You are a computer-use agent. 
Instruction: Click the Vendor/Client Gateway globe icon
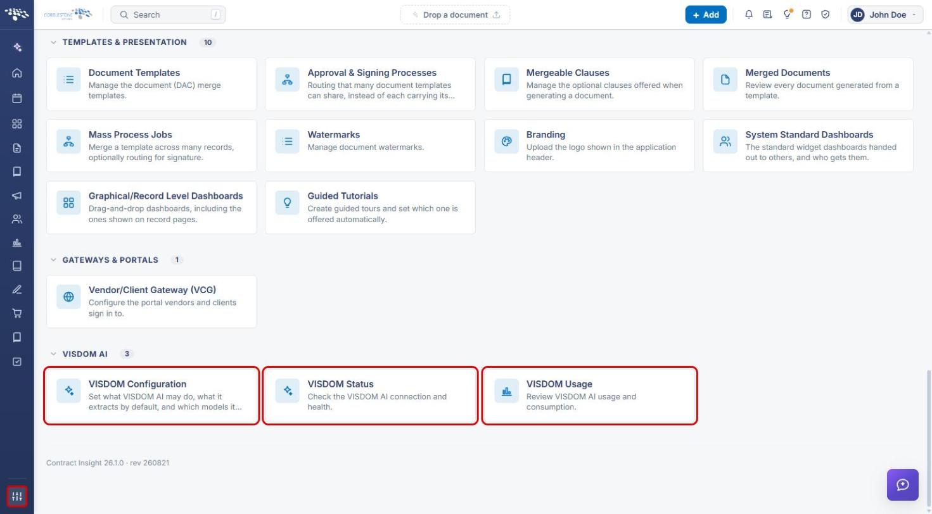pos(68,297)
